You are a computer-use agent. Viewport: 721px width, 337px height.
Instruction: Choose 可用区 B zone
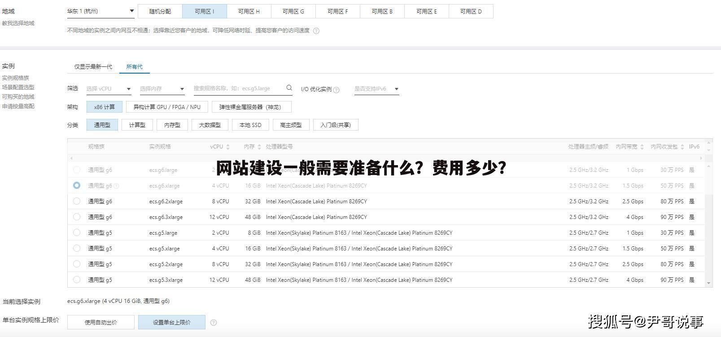[x=382, y=11]
